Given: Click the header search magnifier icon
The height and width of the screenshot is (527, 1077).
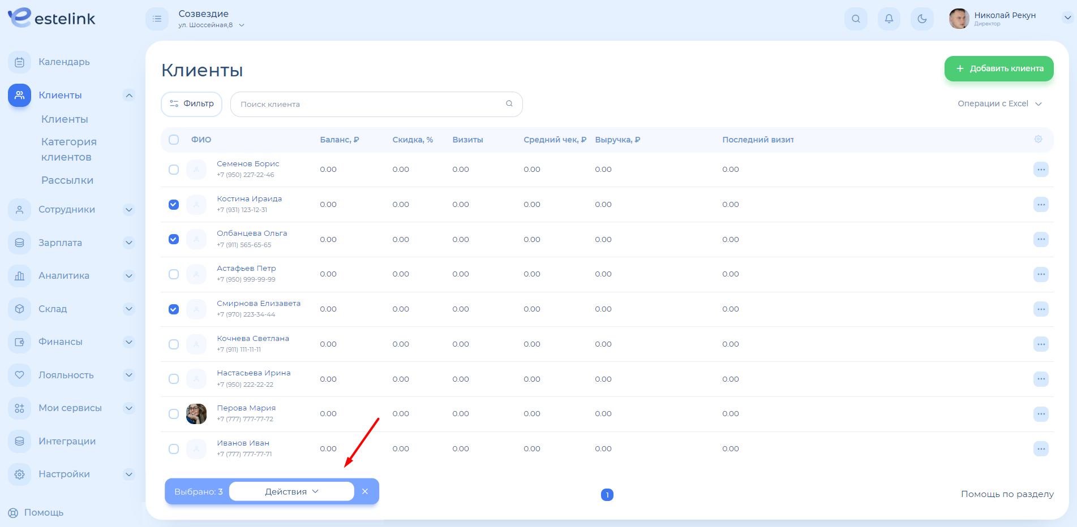Looking at the screenshot, I should click(x=856, y=19).
